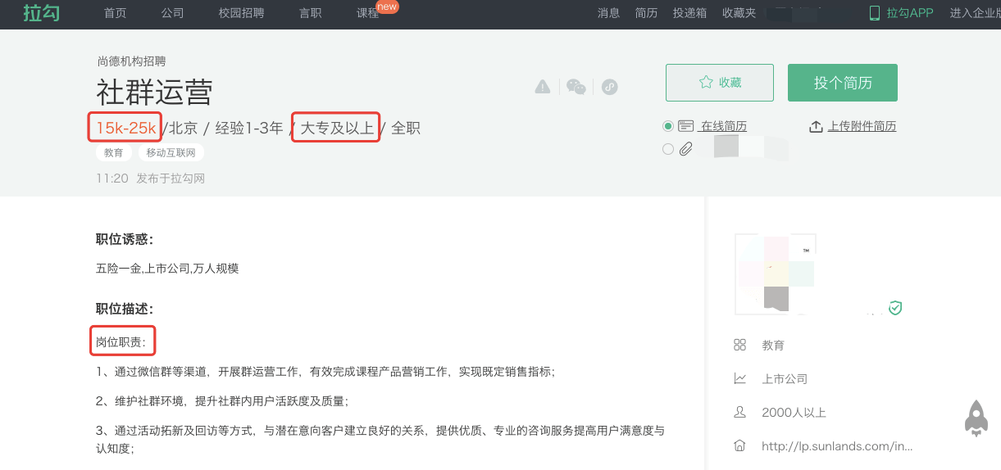This screenshot has height=470, width=1001.
Task: Click the company logo thumbnail
Action: pyautogui.click(x=776, y=274)
